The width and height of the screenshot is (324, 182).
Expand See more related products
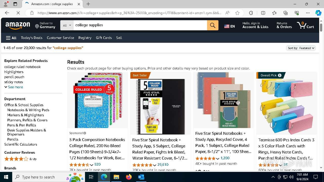pos(14,87)
